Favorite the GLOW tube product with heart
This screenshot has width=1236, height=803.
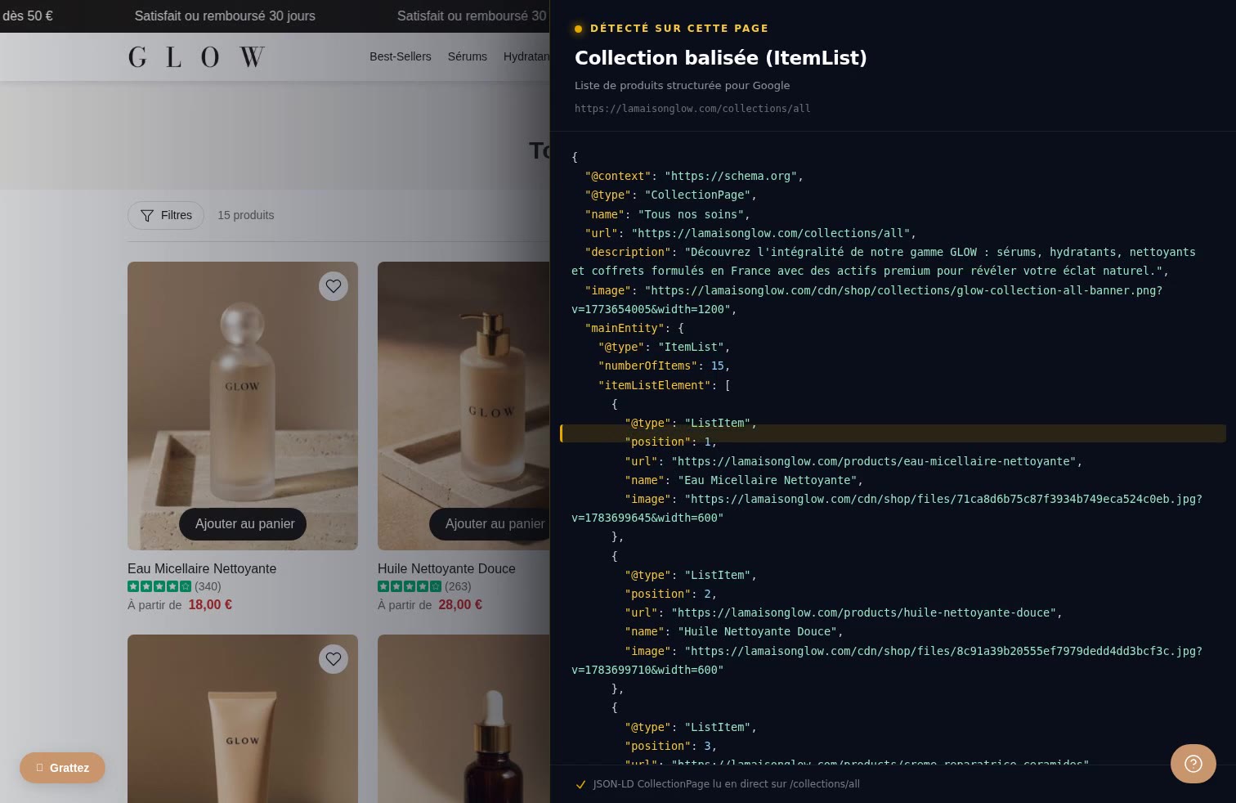(x=334, y=659)
